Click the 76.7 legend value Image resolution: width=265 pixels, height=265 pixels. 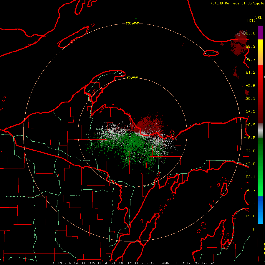click(x=251, y=59)
